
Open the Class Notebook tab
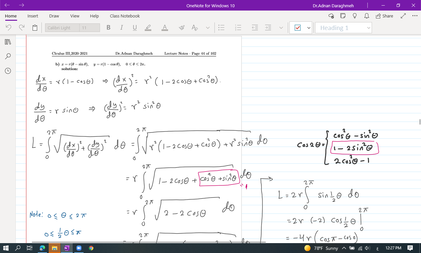tap(125, 16)
